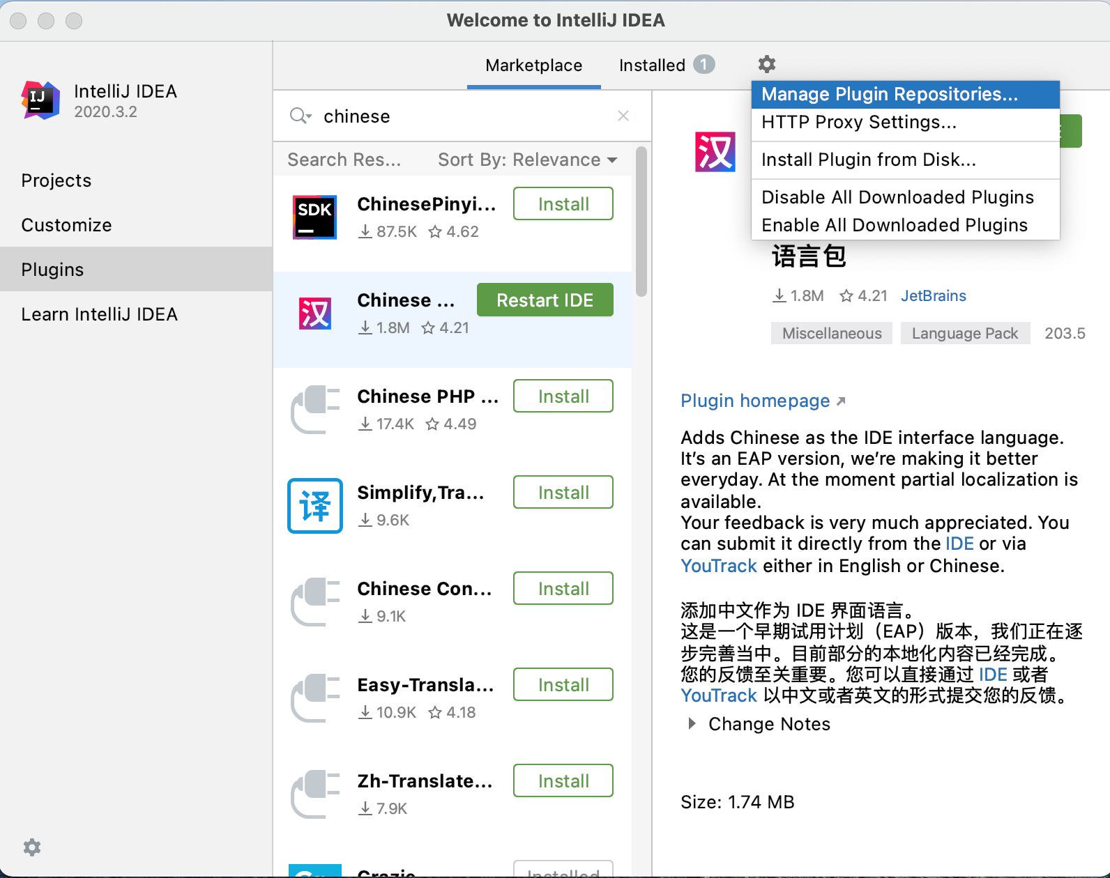This screenshot has height=878, width=1110.
Task: Select Disable All Downloaded Plugins
Action: coord(906,197)
